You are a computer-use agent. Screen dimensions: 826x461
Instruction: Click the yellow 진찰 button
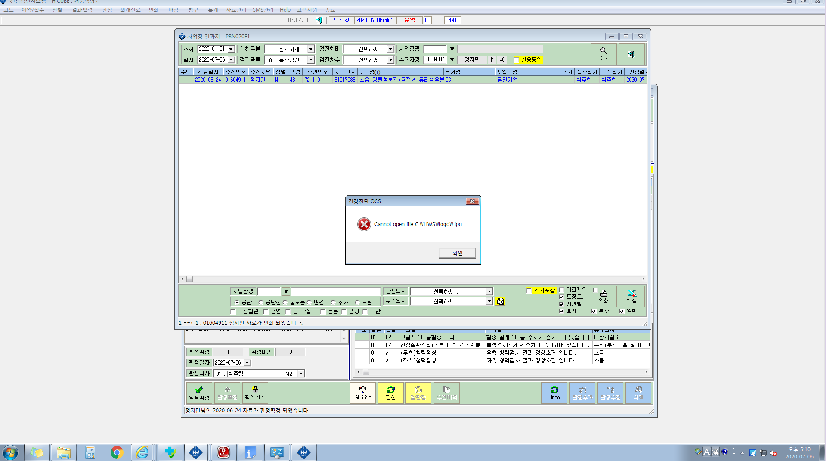(391, 393)
